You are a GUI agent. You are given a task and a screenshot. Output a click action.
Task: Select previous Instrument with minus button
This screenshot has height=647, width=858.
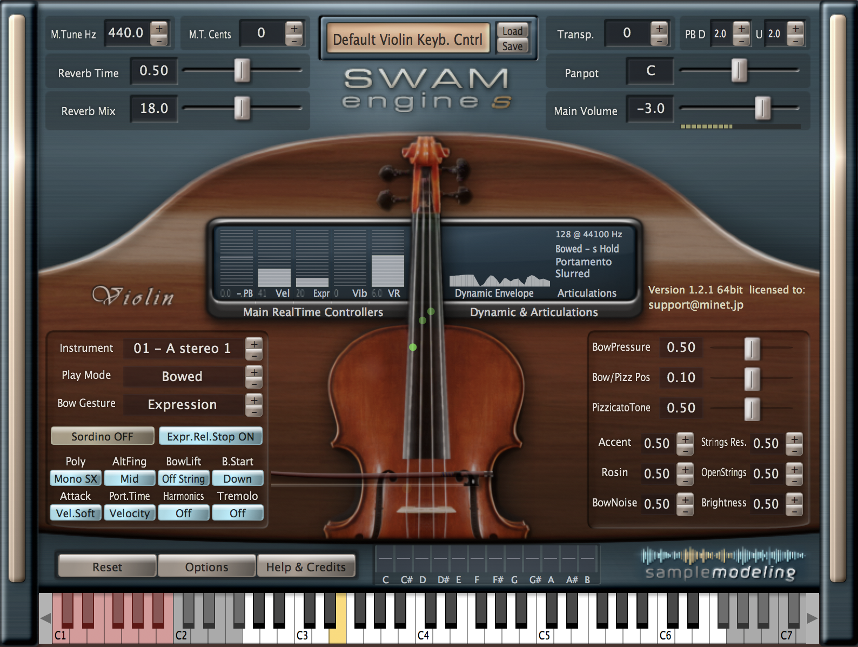pos(254,355)
